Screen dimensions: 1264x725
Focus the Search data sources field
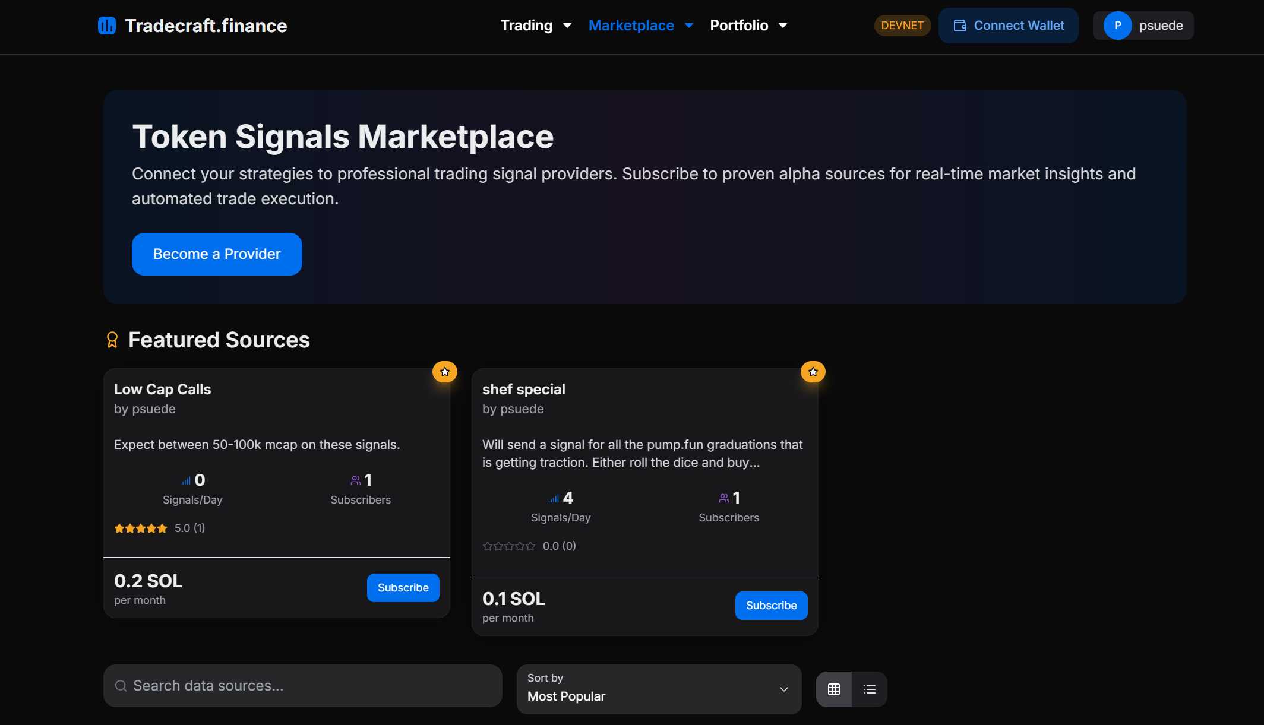303,686
